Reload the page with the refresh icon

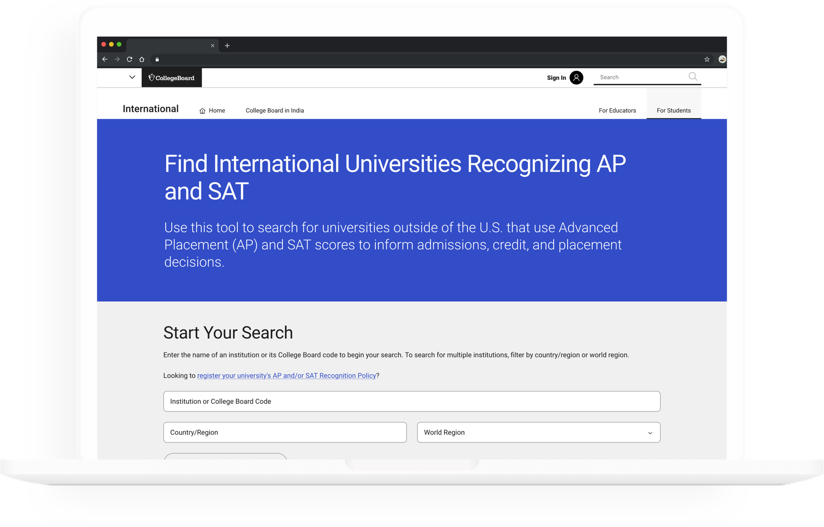pos(129,59)
